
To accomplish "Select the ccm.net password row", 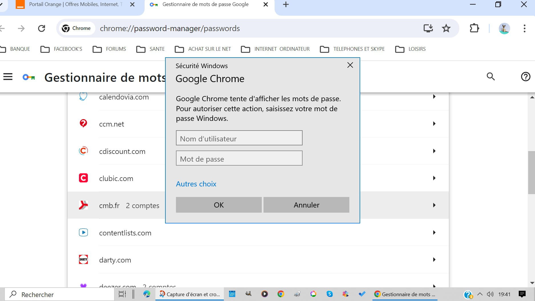I will 258,124.
